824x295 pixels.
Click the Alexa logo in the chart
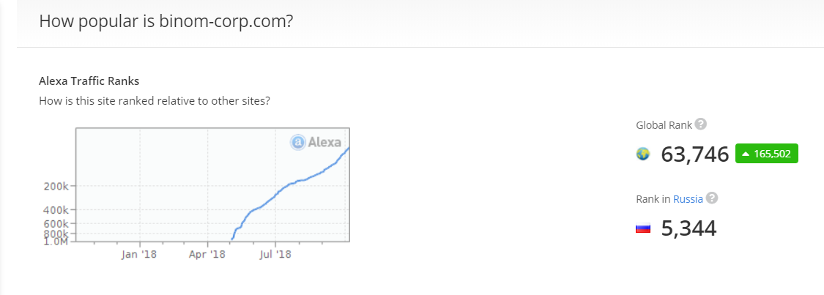pyautogui.click(x=316, y=142)
